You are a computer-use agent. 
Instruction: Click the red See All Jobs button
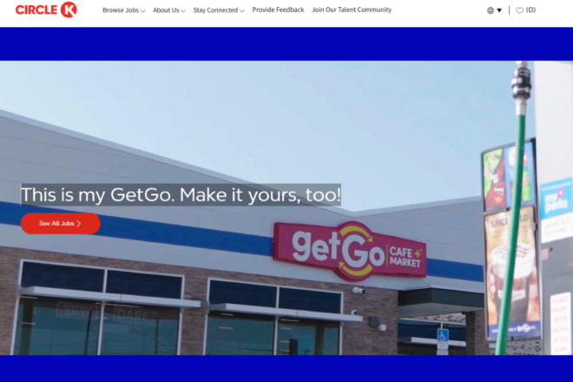60,223
